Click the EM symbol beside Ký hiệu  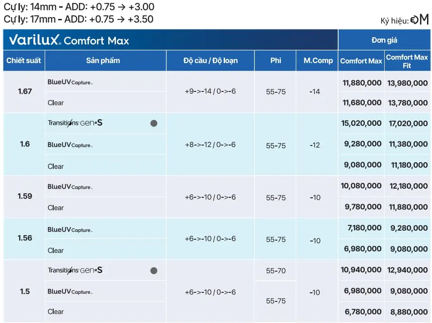(419, 20)
